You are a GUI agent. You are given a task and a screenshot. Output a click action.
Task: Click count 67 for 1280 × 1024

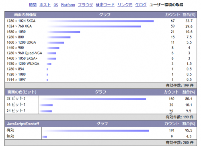tap(172, 21)
